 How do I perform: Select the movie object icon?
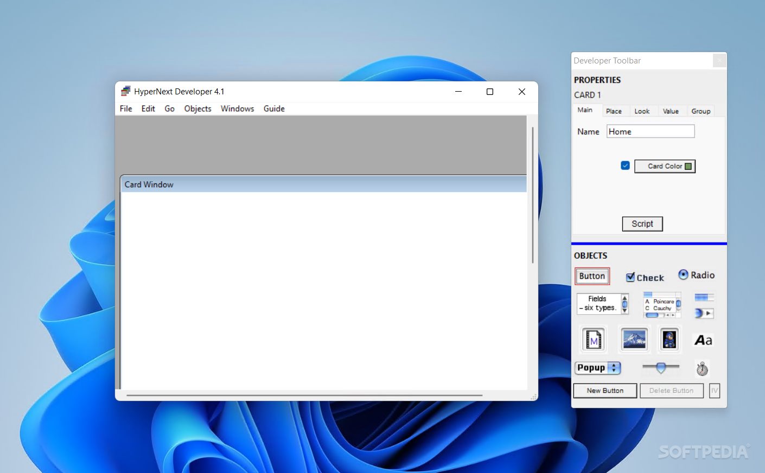[594, 340]
